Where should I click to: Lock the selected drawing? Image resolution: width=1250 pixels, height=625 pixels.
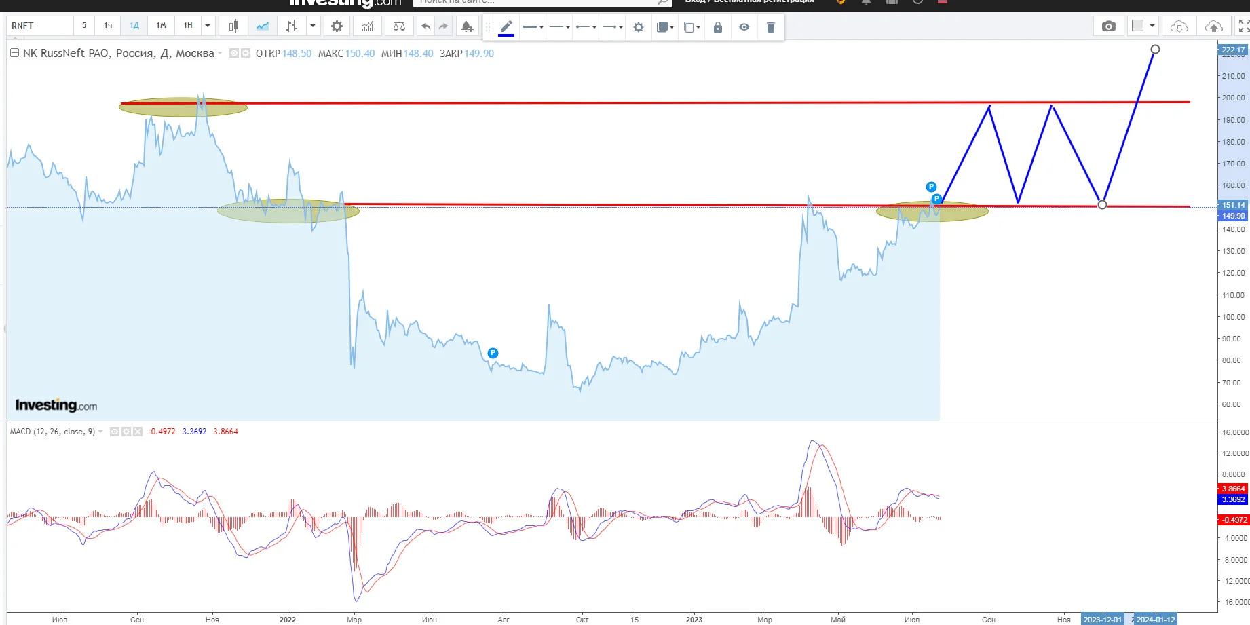click(718, 27)
